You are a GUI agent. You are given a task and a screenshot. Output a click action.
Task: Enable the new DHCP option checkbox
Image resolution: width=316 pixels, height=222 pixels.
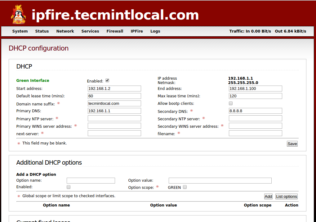click(69, 187)
